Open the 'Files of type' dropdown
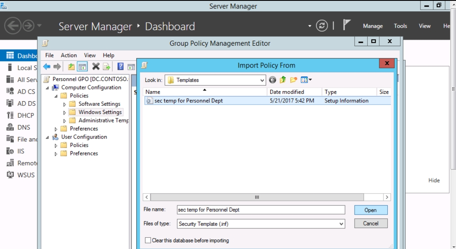 click(x=341, y=224)
